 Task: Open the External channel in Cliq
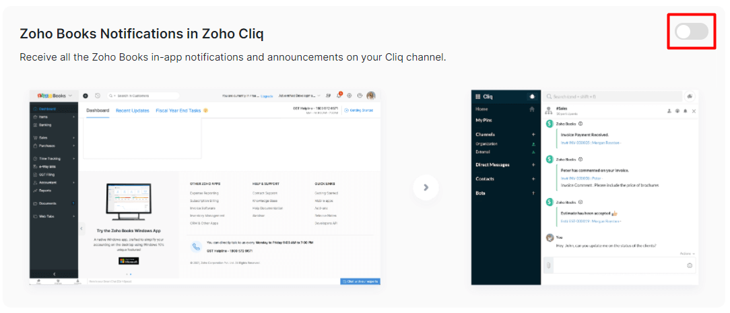[483, 151]
